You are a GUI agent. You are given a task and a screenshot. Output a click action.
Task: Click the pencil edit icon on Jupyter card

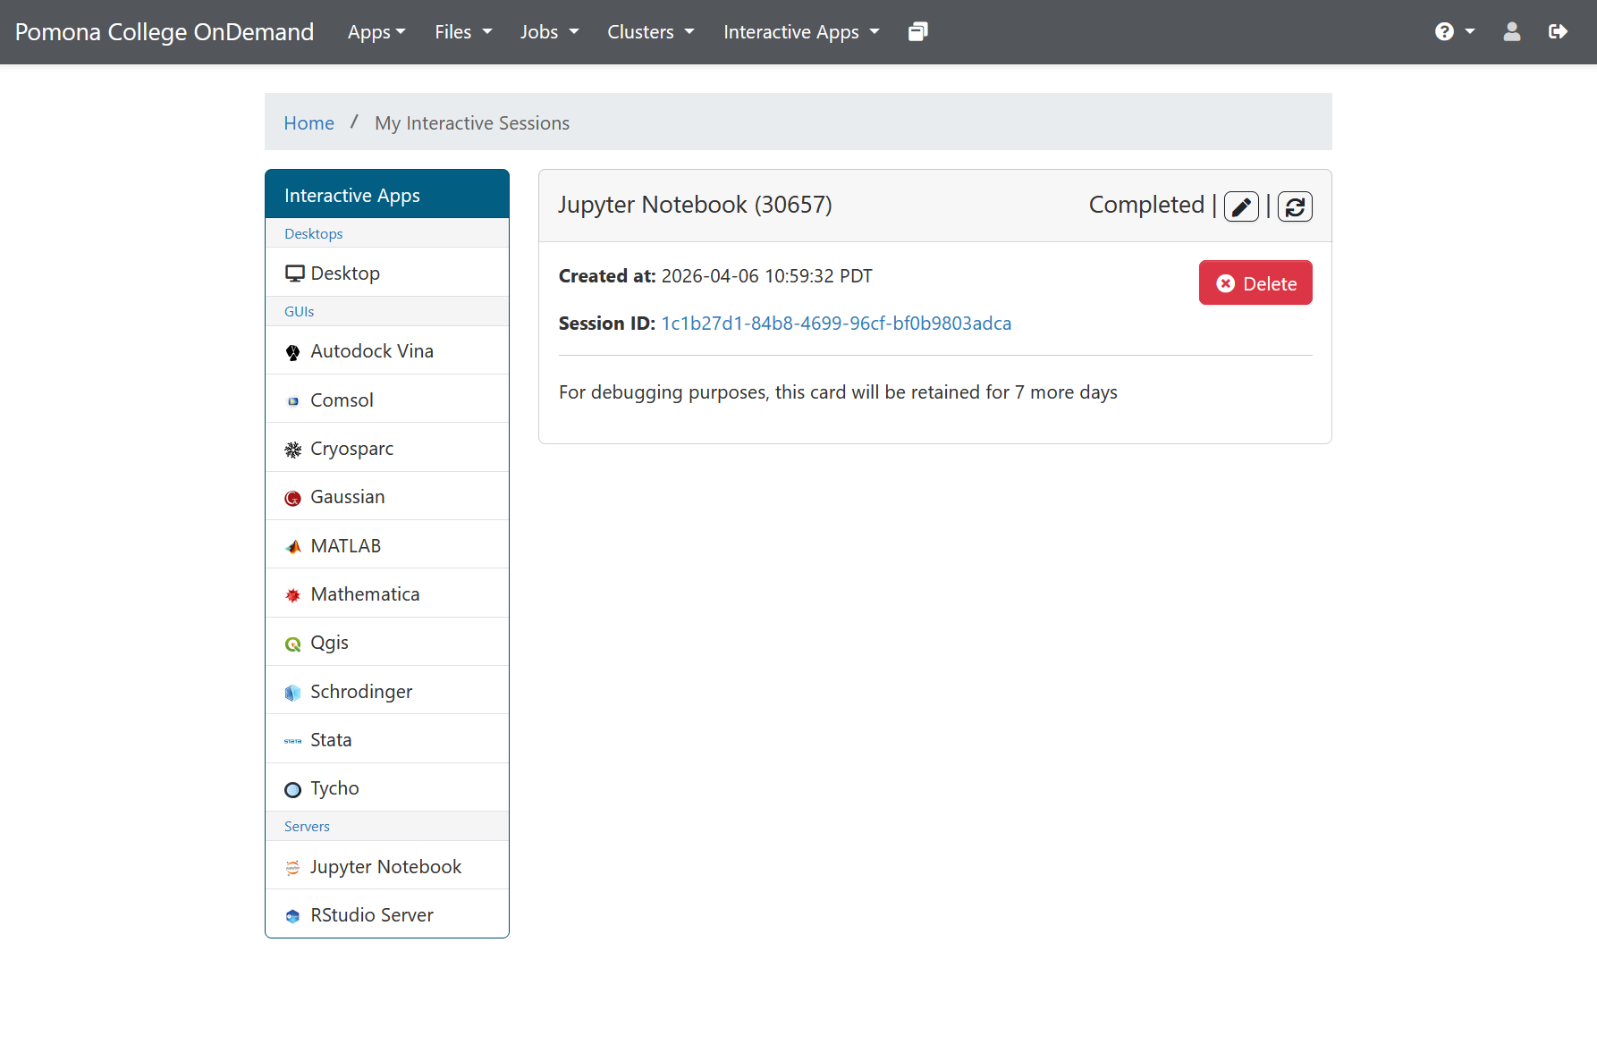click(1241, 206)
